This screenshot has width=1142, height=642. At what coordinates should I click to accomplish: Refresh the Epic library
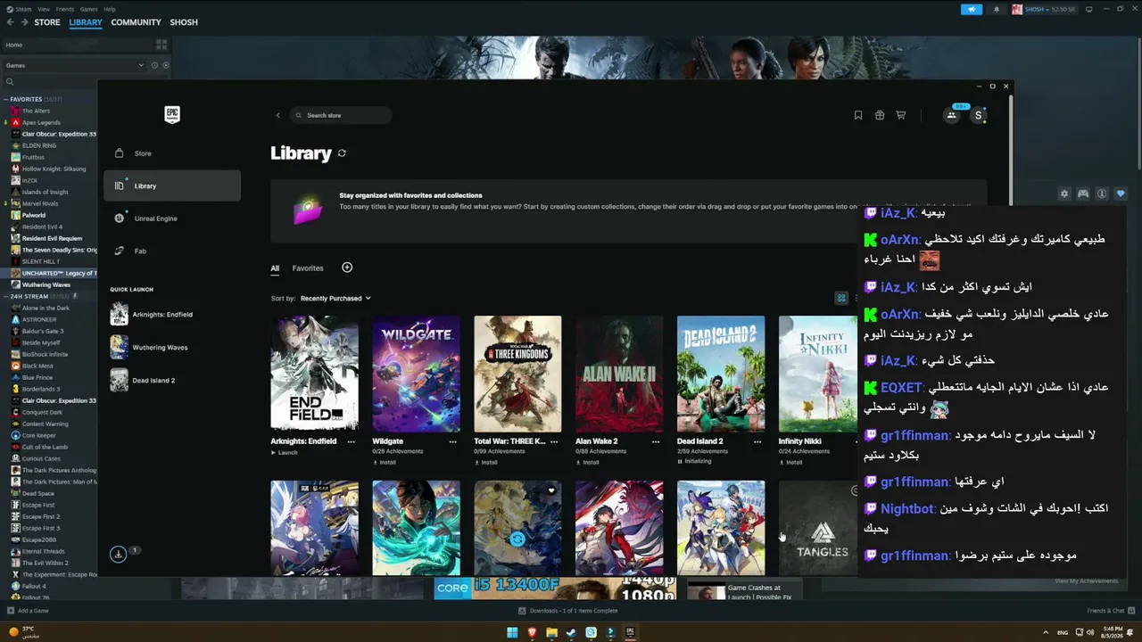click(x=342, y=153)
